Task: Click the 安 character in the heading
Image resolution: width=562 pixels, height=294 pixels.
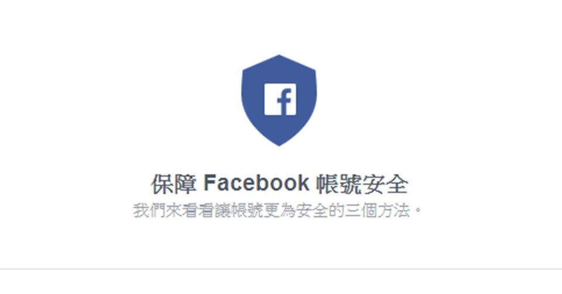Action: [x=374, y=184]
